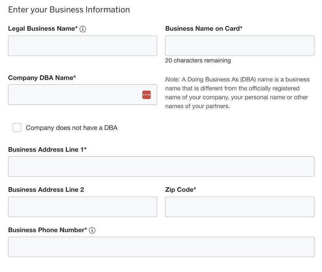This screenshot has width=322, height=272.
Task: Click the 'Company does not have a DBA' label text
Action: (x=72, y=128)
